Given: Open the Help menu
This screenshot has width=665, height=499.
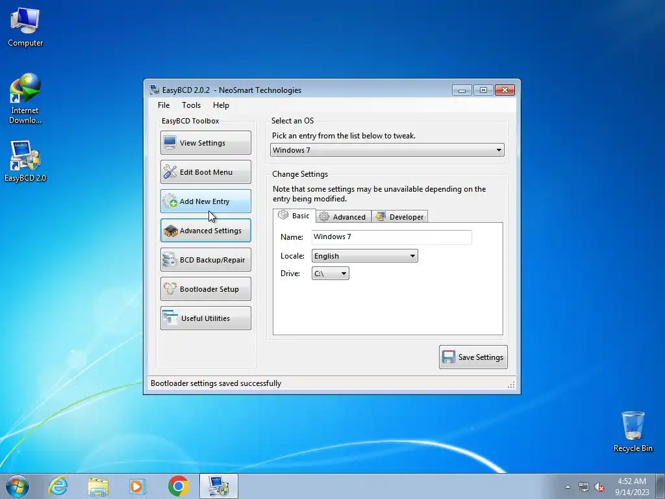Looking at the screenshot, I should click(221, 105).
